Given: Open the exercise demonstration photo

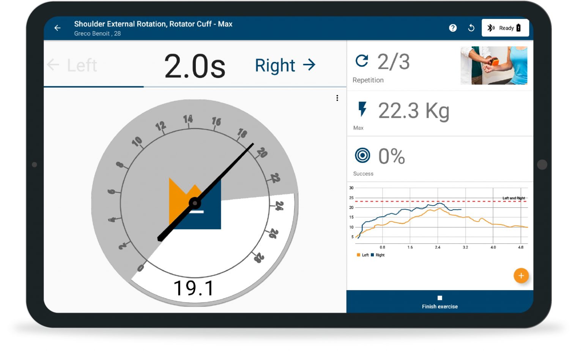Looking at the screenshot, I should click(x=493, y=65).
